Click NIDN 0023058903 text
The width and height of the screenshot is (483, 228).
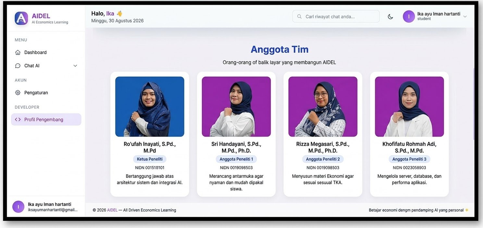(409, 168)
